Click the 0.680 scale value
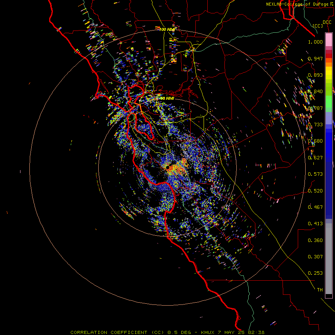Viewport: 335px width, 335px height. click(315, 141)
